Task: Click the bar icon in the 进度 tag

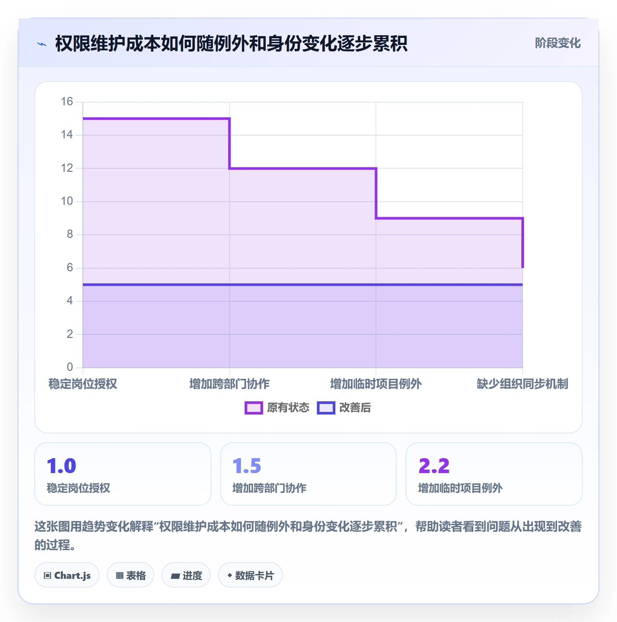Action: 175,576
